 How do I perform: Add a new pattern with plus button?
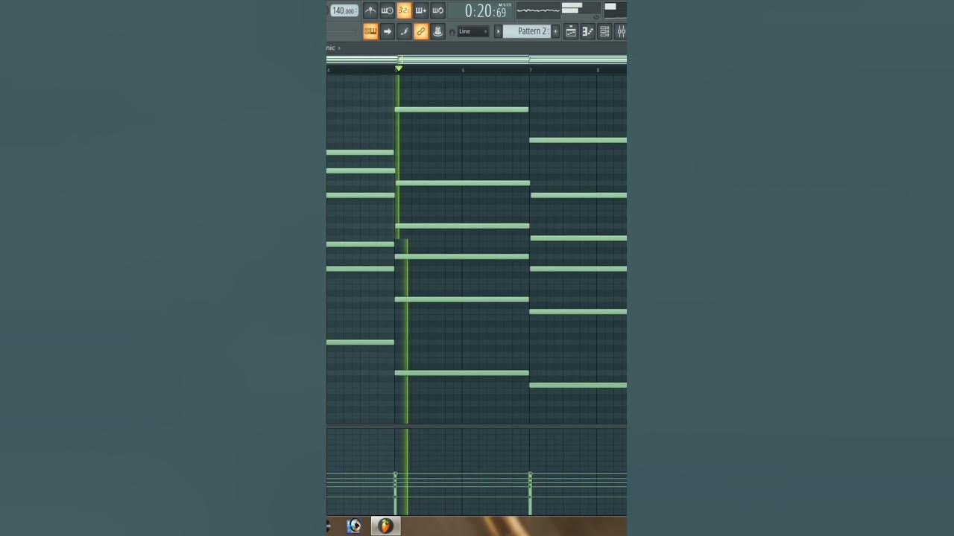pyautogui.click(x=555, y=31)
